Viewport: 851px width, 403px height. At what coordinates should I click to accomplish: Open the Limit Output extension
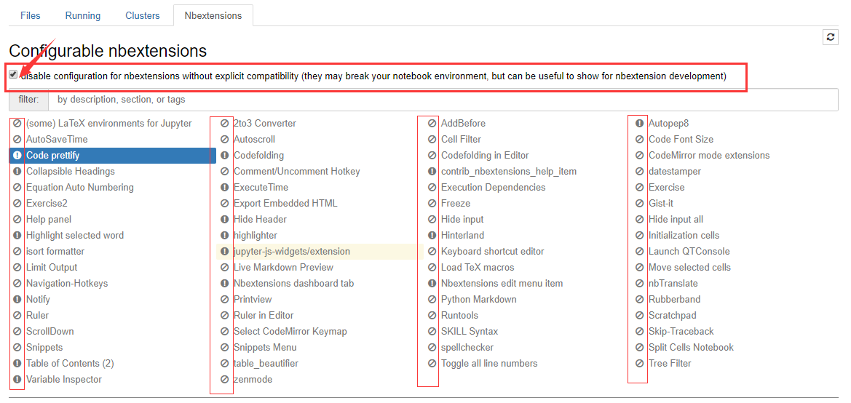coord(52,268)
